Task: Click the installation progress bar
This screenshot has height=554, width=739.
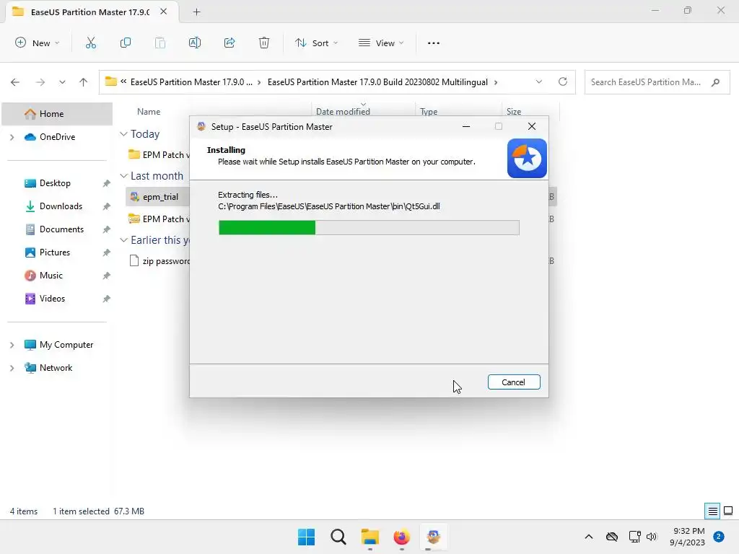Action: coord(369,227)
